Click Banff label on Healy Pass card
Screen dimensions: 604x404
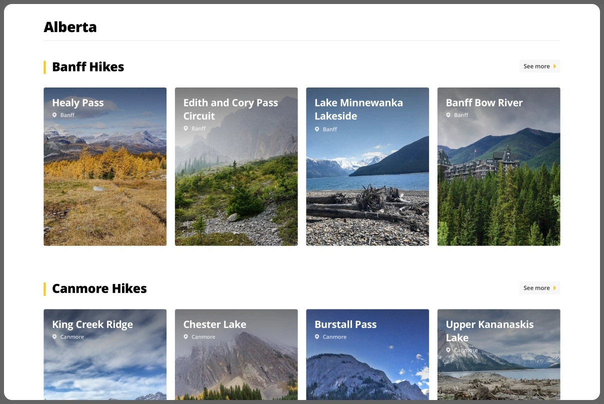pyautogui.click(x=67, y=115)
